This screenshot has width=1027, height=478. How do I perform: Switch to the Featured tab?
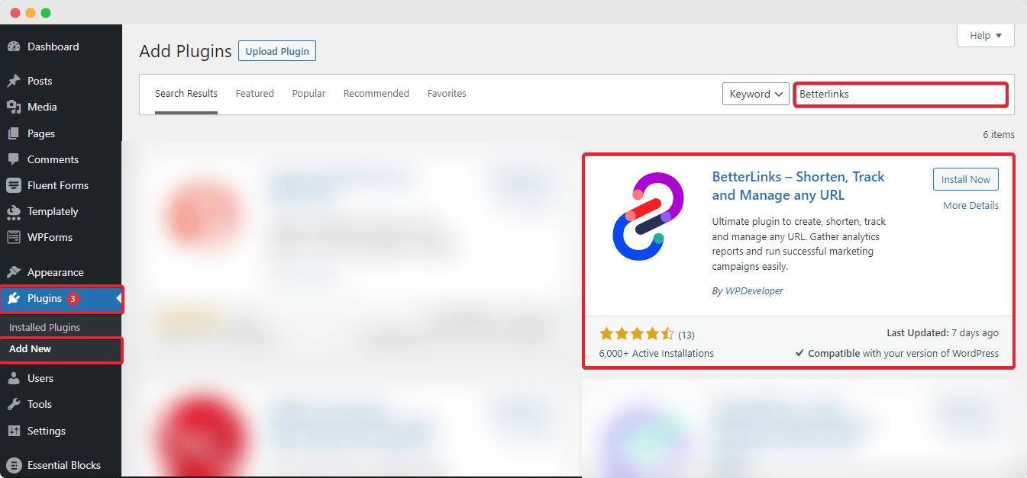tap(254, 94)
